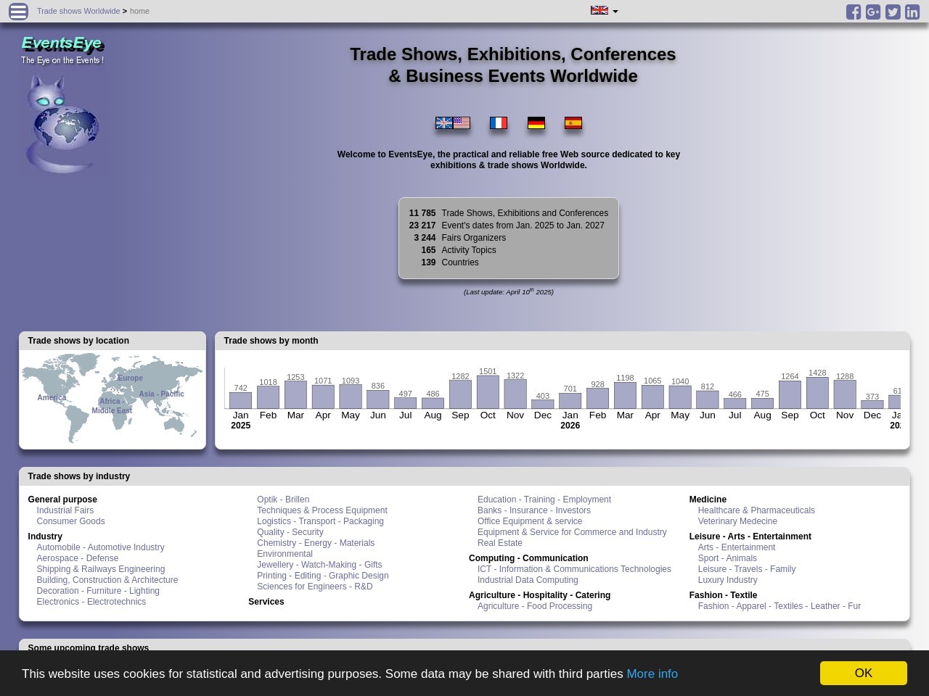The width and height of the screenshot is (929, 696).
Task: Open Optik - Brillen link
Action: (283, 500)
